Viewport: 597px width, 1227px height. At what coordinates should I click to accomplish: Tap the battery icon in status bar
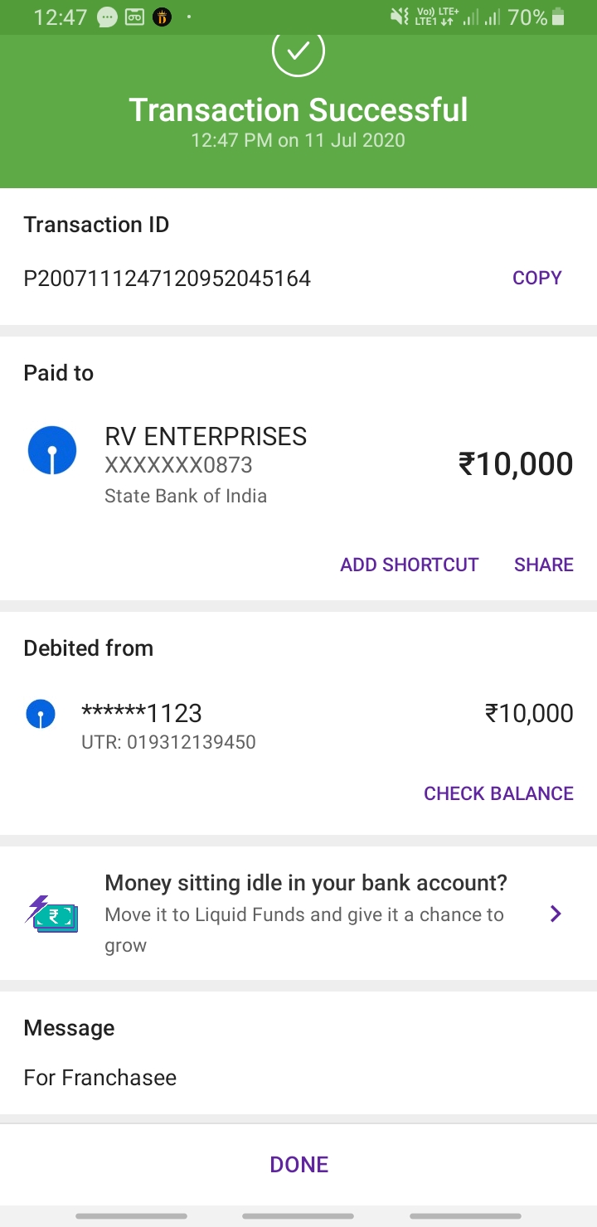[x=559, y=17]
